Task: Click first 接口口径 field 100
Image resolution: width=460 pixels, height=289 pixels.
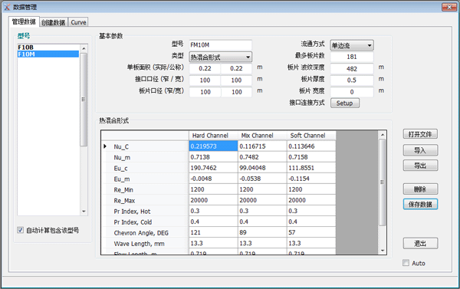Action: click(x=205, y=80)
